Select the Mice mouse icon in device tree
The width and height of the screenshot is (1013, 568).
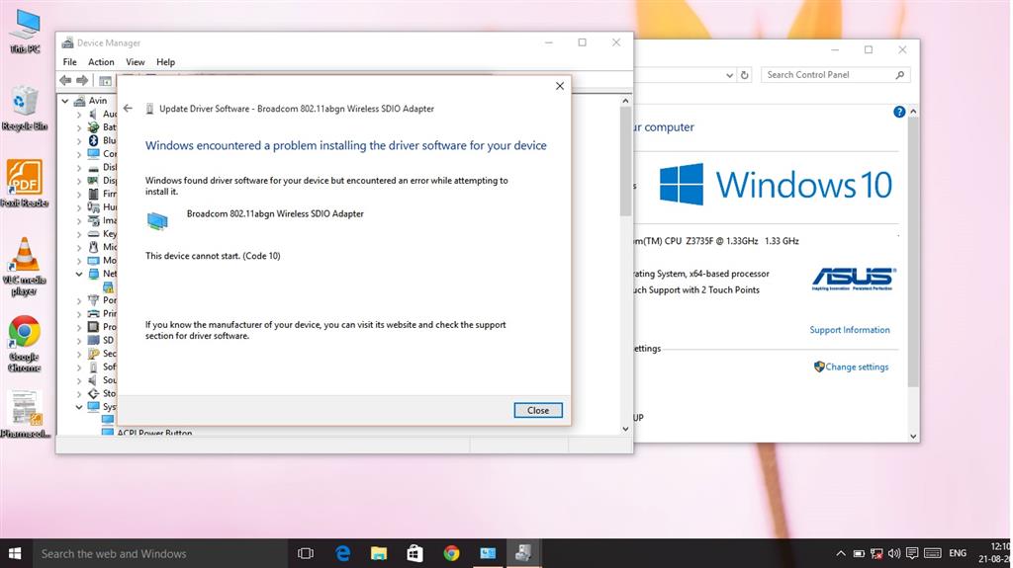pos(93,247)
